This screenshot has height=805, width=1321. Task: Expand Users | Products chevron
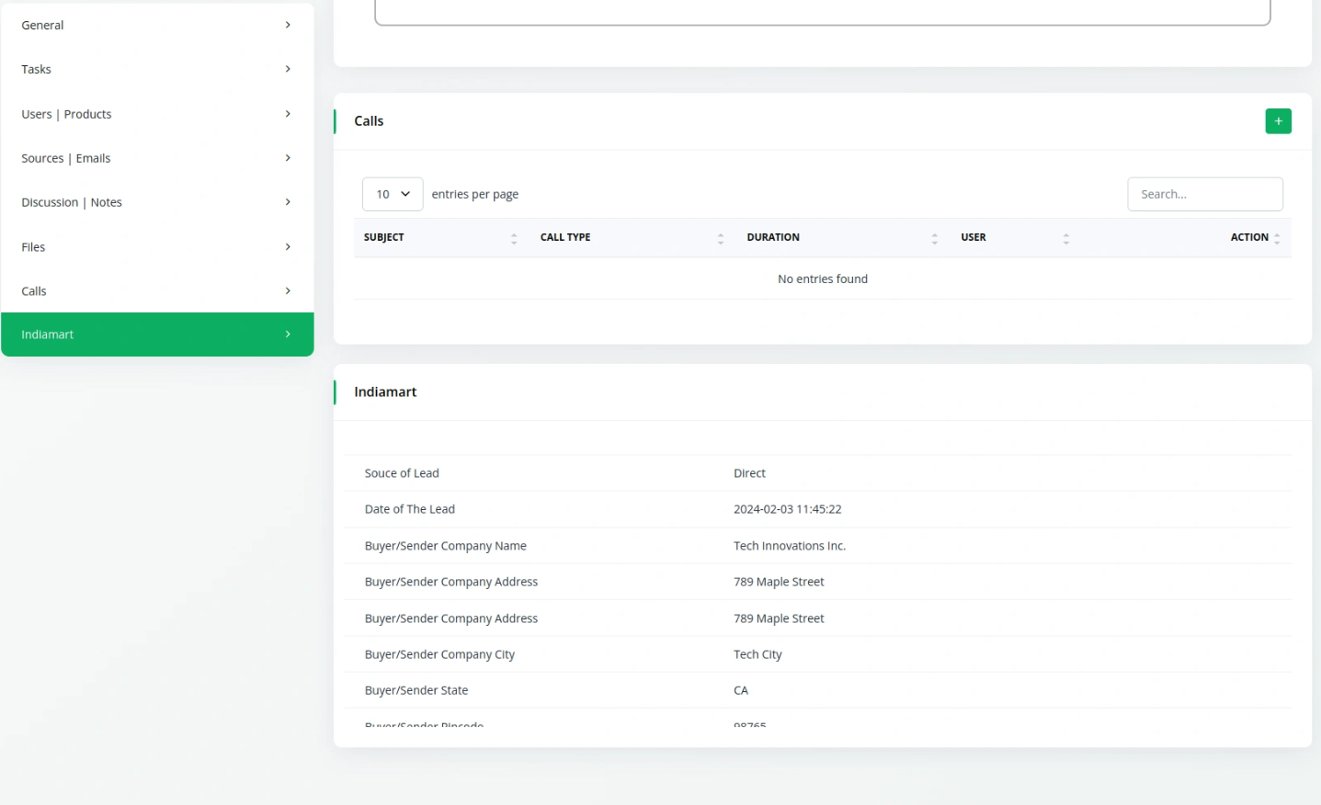click(x=288, y=114)
